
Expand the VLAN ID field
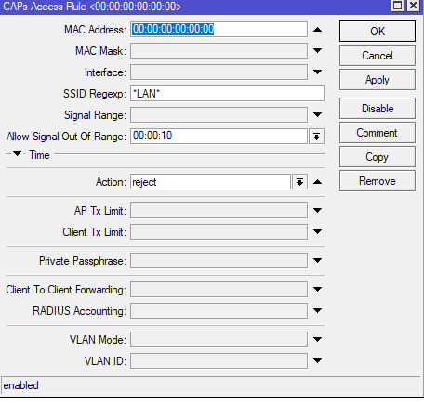click(x=317, y=360)
